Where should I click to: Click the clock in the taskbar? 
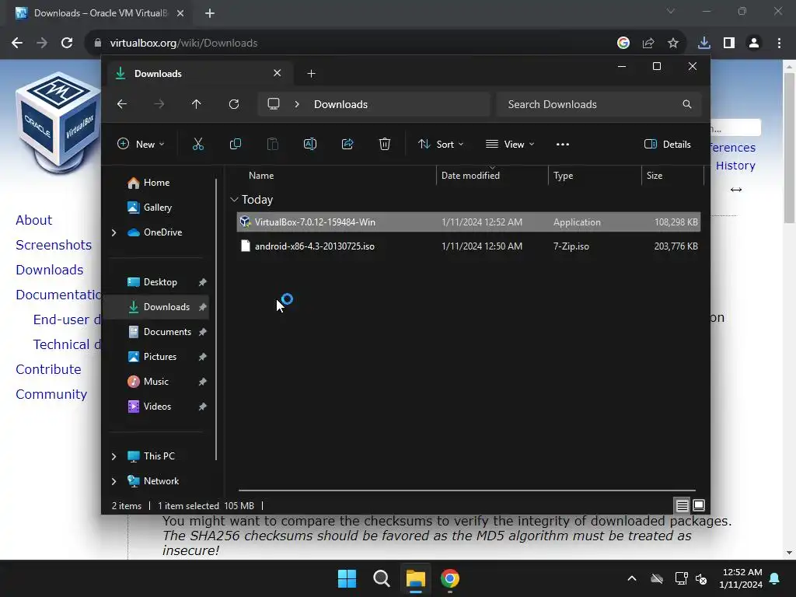click(741, 578)
